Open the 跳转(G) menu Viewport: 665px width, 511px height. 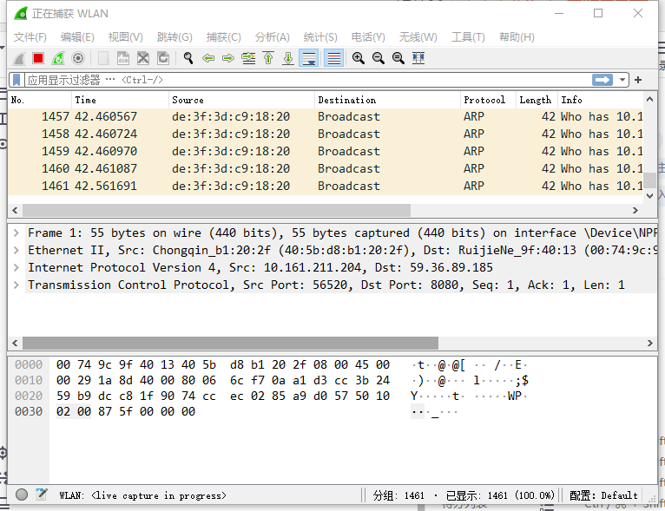coord(174,37)
